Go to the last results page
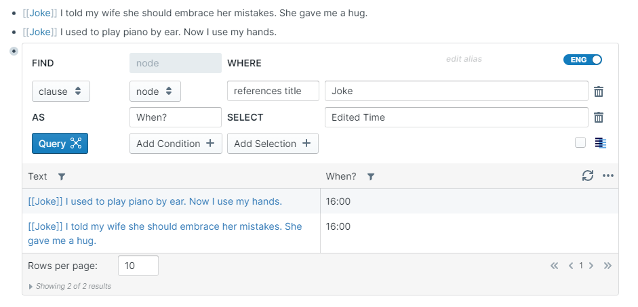 pos(607,266)
